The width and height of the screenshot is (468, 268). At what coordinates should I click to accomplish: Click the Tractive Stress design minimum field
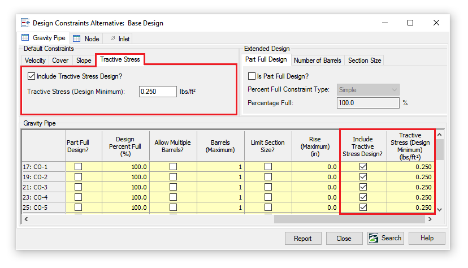[x=158, y=91]
